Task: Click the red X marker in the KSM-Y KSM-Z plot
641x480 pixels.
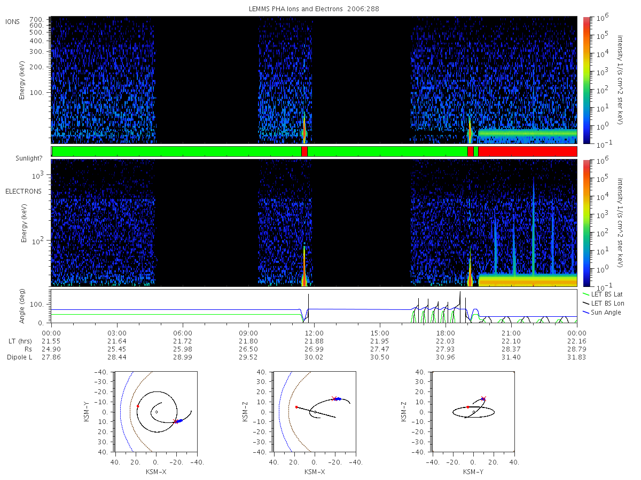Action: point(483,398)
